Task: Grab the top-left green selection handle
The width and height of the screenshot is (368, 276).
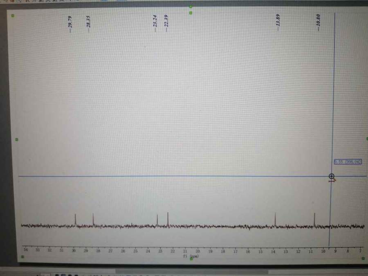Action: (x=13, y=16)
